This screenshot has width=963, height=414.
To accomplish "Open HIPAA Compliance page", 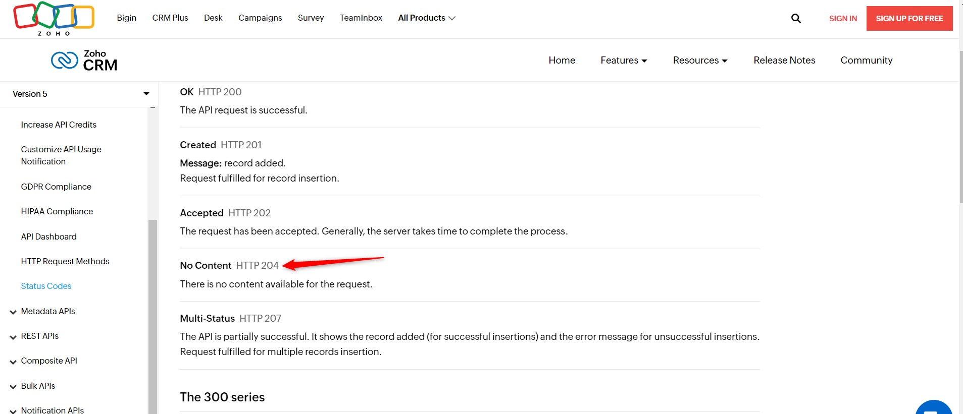I will pyautogui.click(x=57, y=212).
